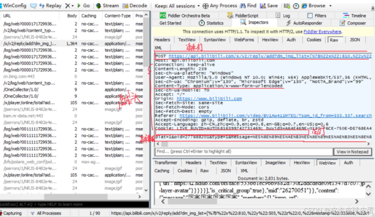Screen dimensions: 375x217
Task: Click the POST api.bilibili.com URL link
Action: click(270, 56)
